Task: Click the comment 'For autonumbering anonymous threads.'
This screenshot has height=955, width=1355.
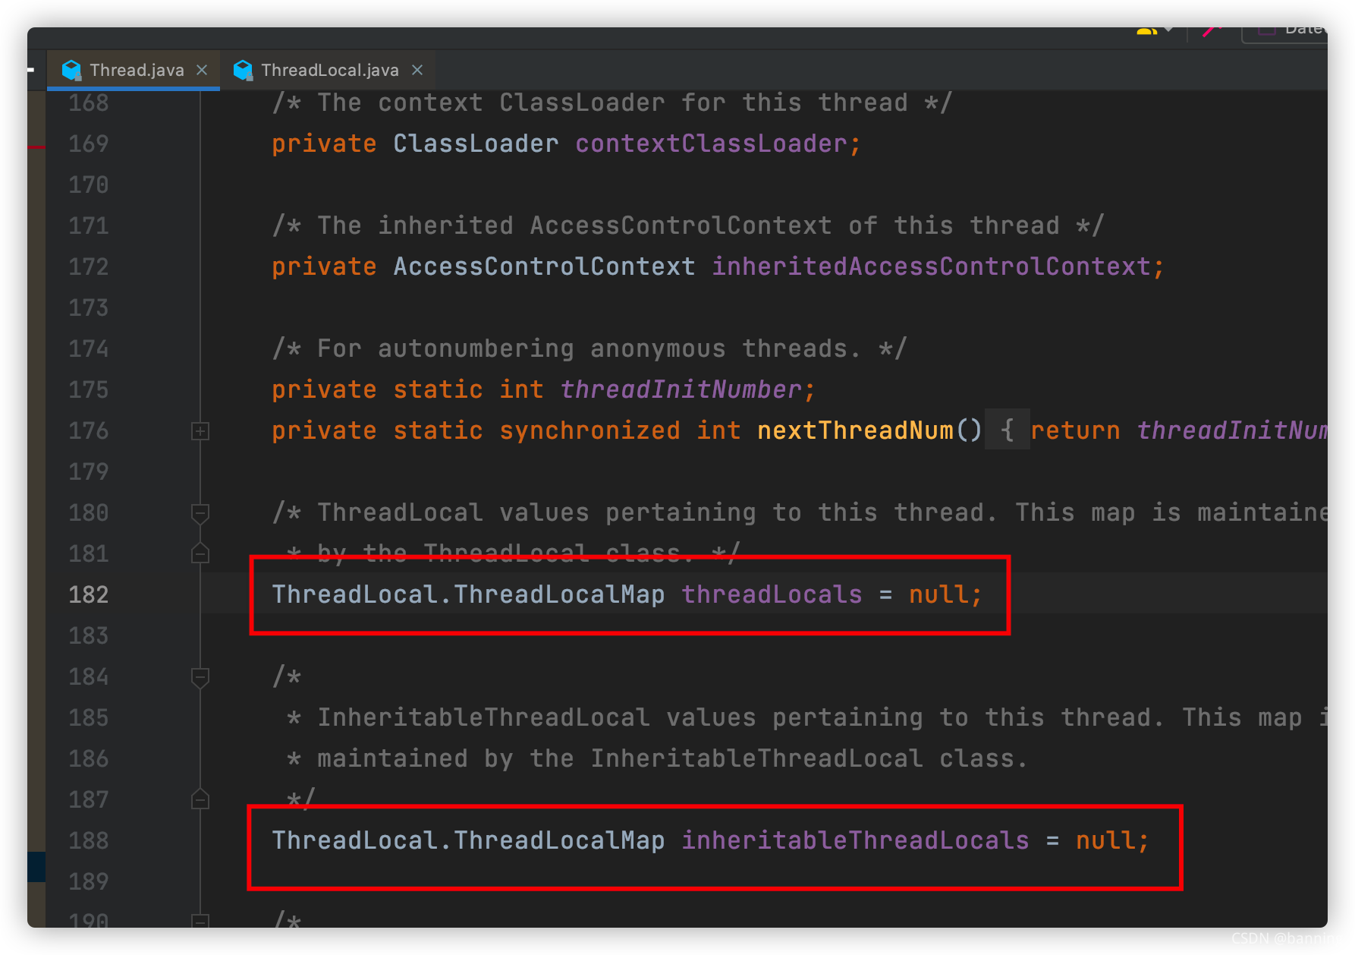Action: pos(589,348)
